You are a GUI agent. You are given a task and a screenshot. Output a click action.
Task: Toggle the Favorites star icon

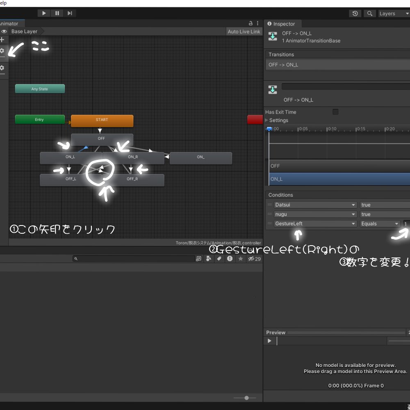(241, 259)
